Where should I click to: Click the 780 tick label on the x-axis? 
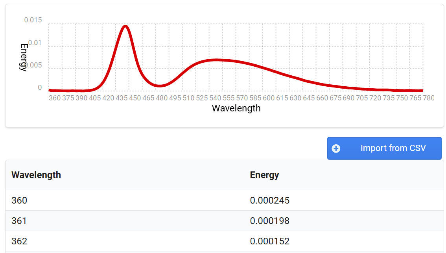click(x=428, y=98)
